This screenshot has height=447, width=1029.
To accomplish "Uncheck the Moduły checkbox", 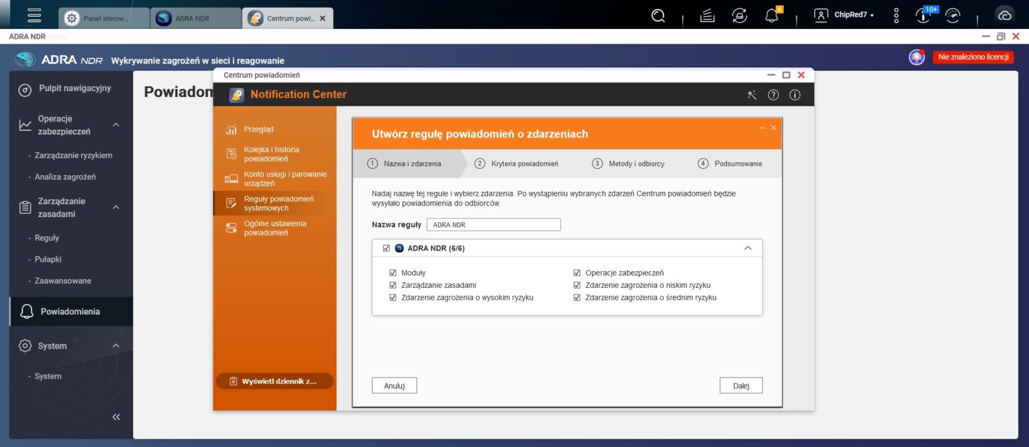I will [x=393, y=273].
